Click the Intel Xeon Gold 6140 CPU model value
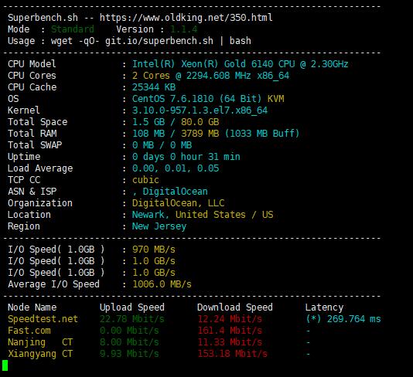 click(x=240, y=64)
